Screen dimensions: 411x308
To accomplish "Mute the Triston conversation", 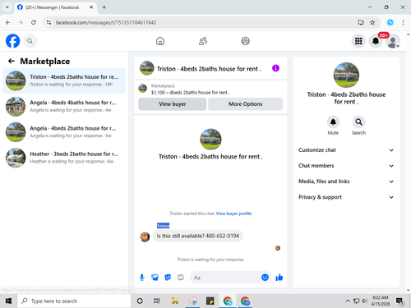I will (x=333, y=122).
